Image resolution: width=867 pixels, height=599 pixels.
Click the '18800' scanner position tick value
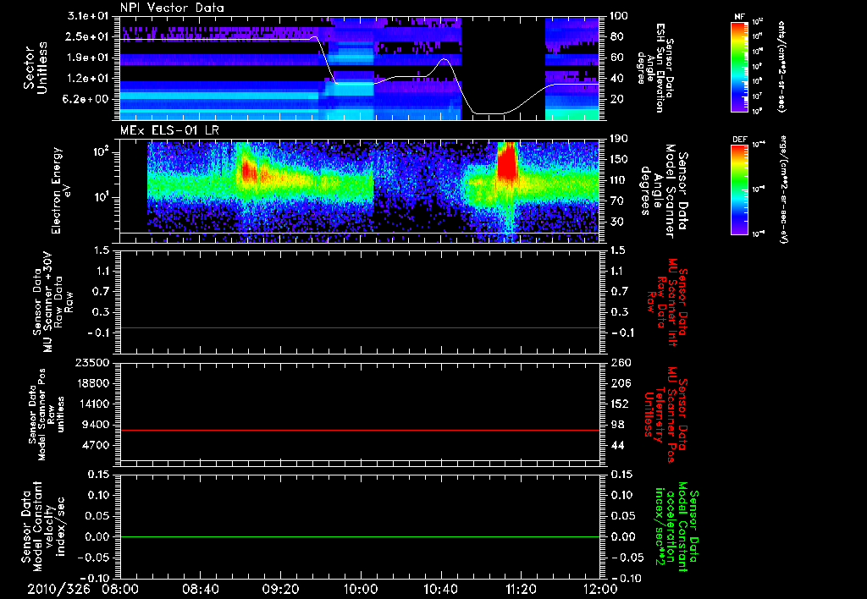click(92, 383)
